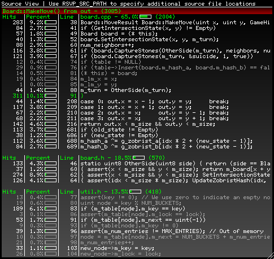Click the Hits column header for board.cpp

tap(9, 17)
